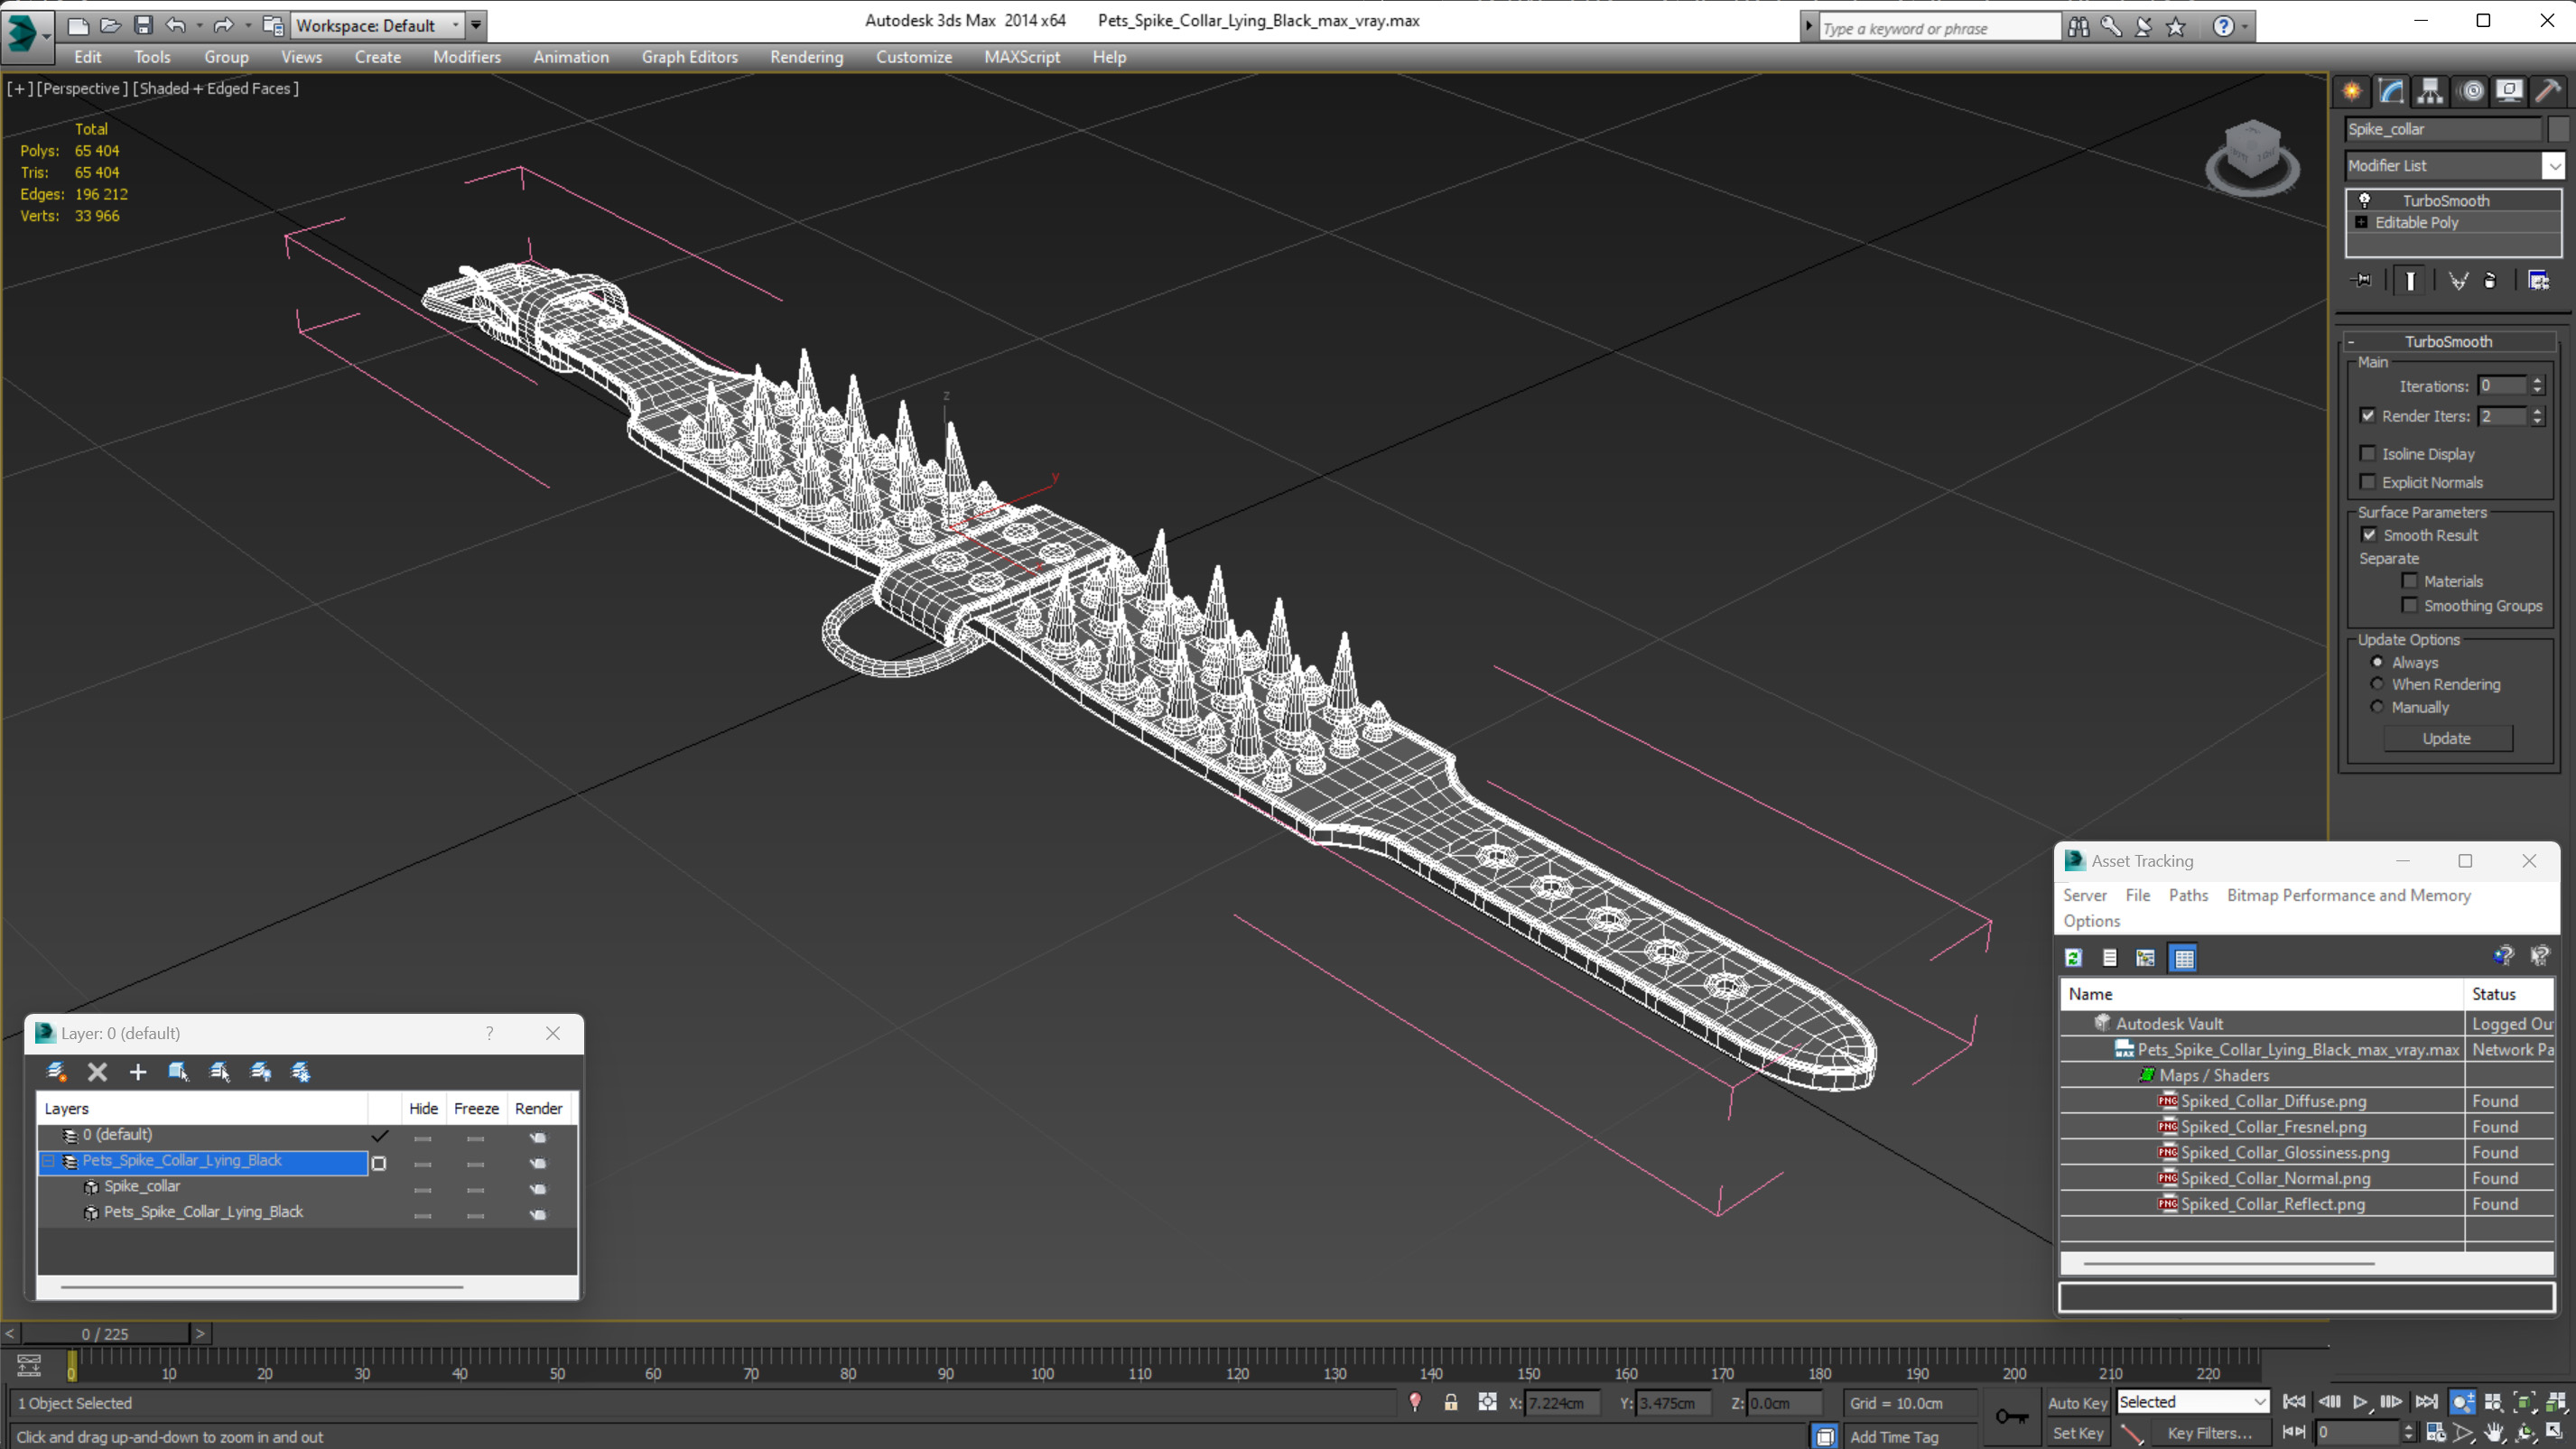2576x1449 pixels.
Task: Click the Auto Key button
Action: point(2077,1403)
